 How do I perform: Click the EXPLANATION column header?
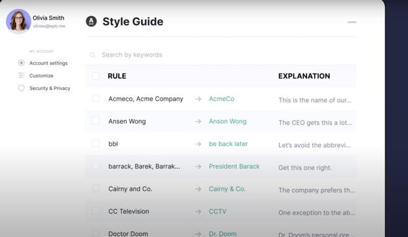(304, 76)
